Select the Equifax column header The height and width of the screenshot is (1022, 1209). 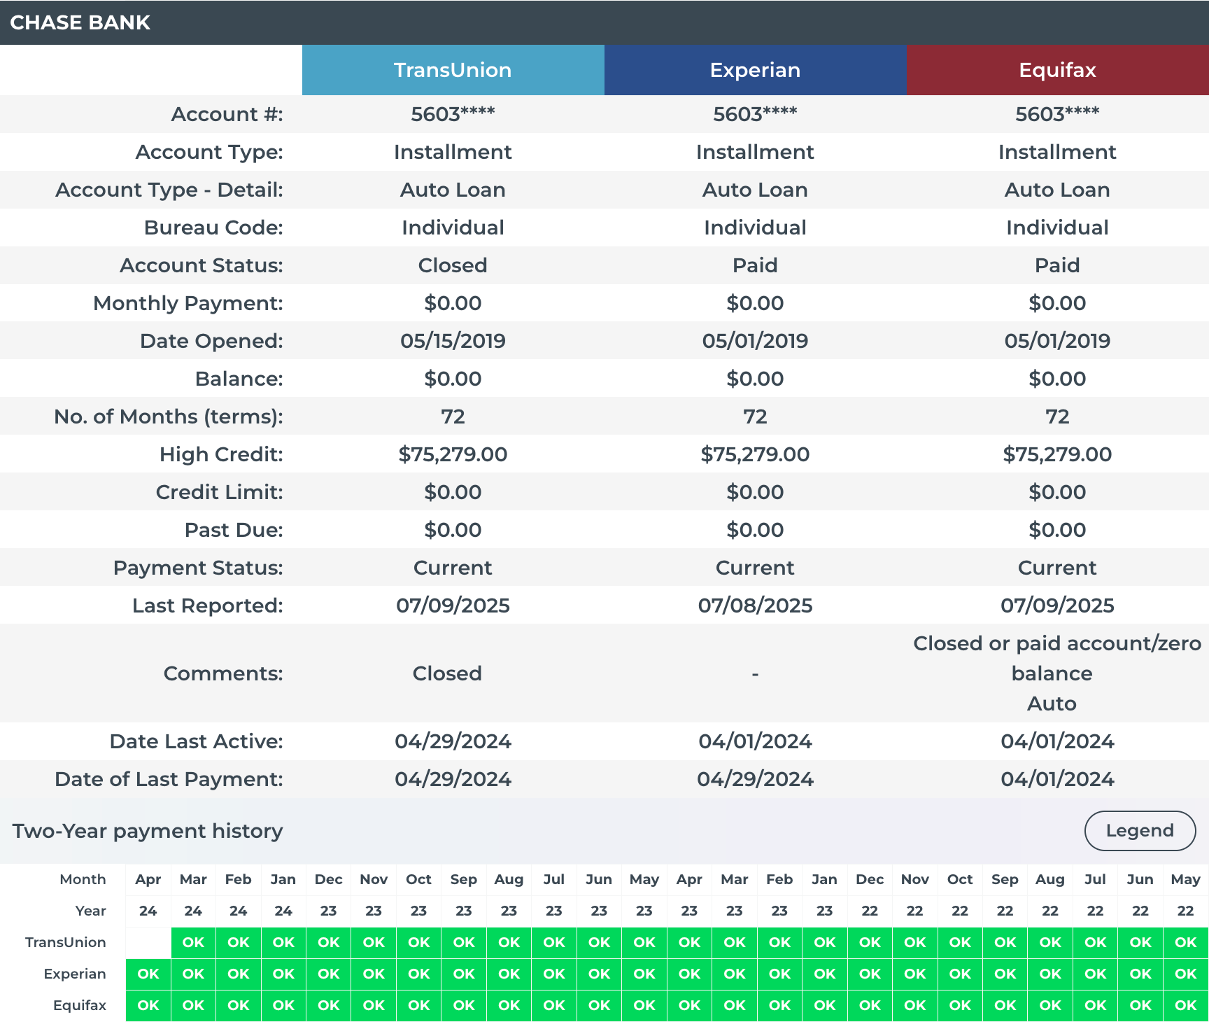[x=1058, y=70]
